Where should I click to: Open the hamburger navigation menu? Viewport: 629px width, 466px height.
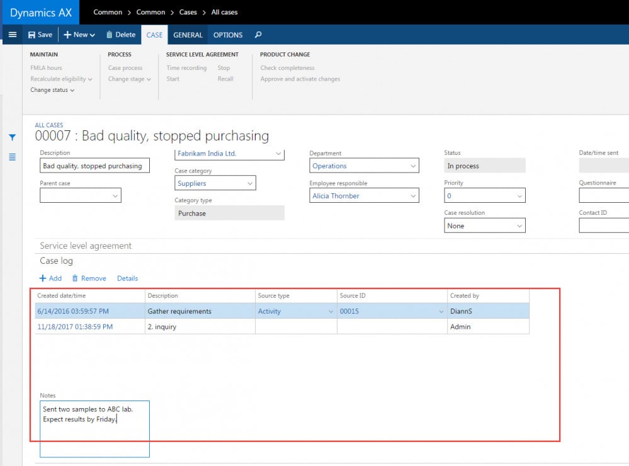click(x=12, y=35)
